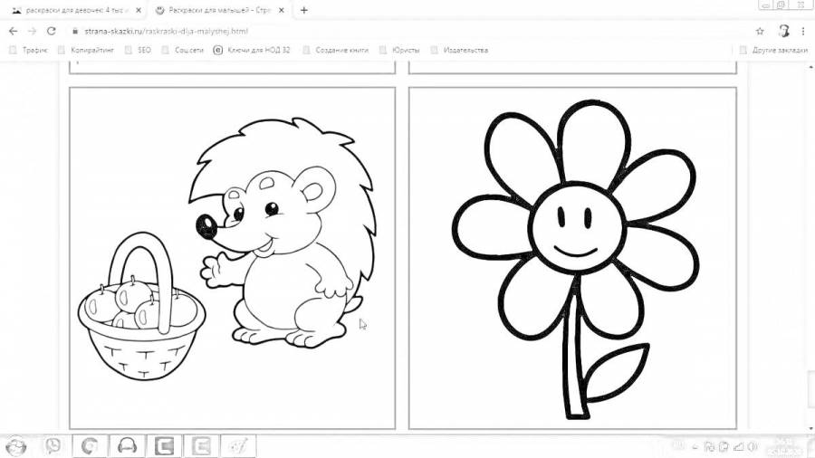The image size is (815, 458).
Task: Select the hedgehog with basket coloring picture
Action: click(232, 258)
